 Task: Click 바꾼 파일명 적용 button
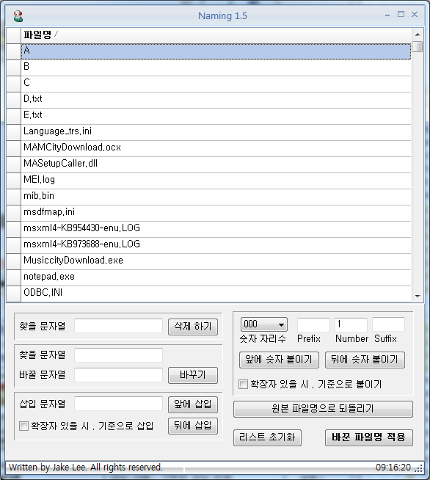tap(369, 437)
